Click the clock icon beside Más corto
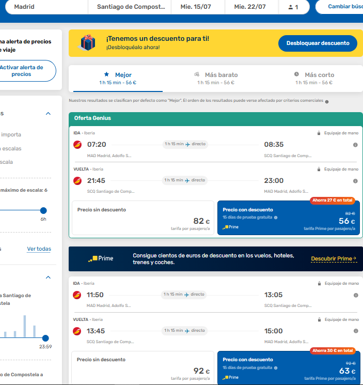 pos(296,74)
